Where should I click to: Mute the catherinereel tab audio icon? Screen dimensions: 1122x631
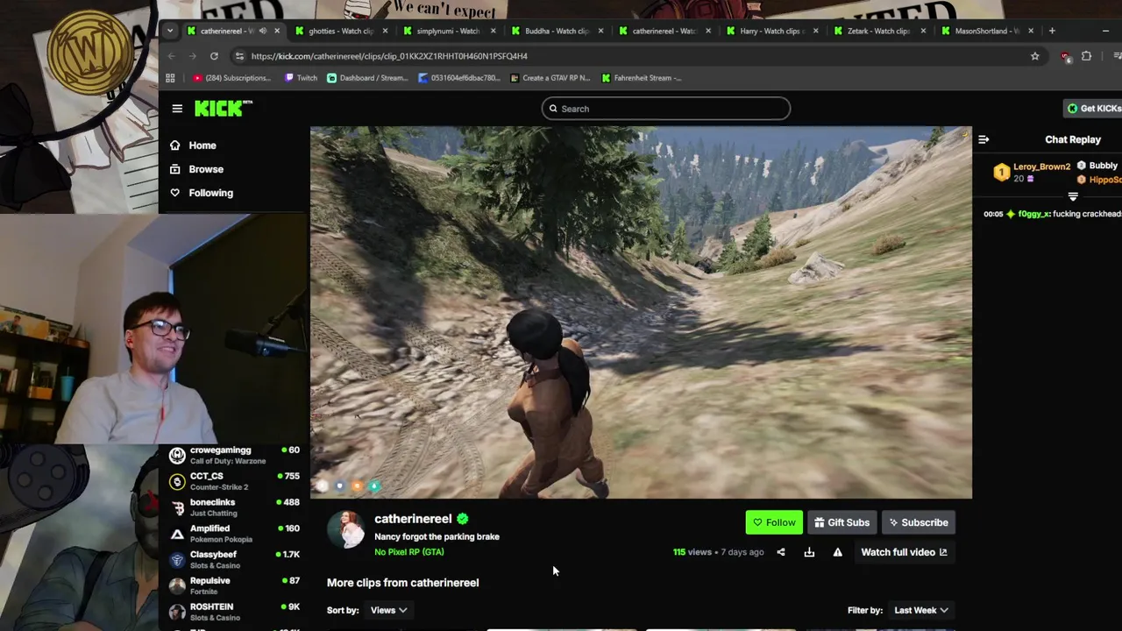click(x=262, y=31)
